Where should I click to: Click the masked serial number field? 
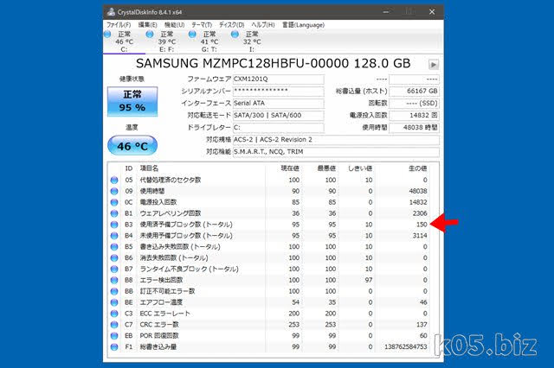(279, 91)
